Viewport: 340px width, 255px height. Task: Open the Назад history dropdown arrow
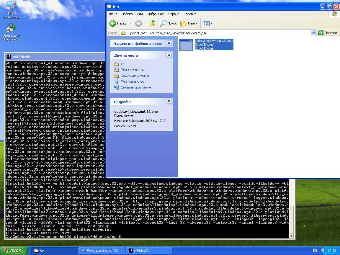130,23
